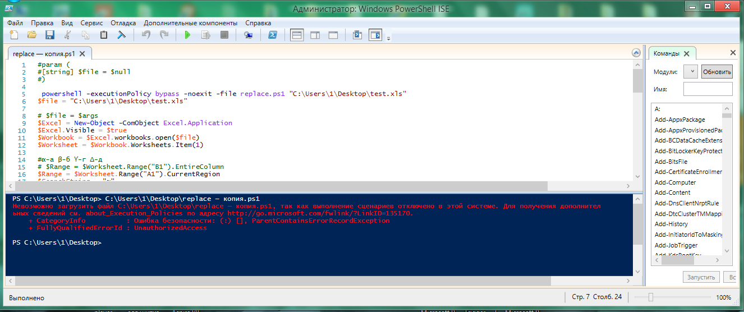Screen dimensions: 744x312
Task: Create a new script with the blank page icon
Action: pyautogui.click(x=14, y=35)
